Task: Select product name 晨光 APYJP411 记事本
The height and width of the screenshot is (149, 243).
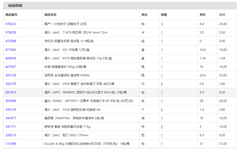Action: click(x=89, y=101)
